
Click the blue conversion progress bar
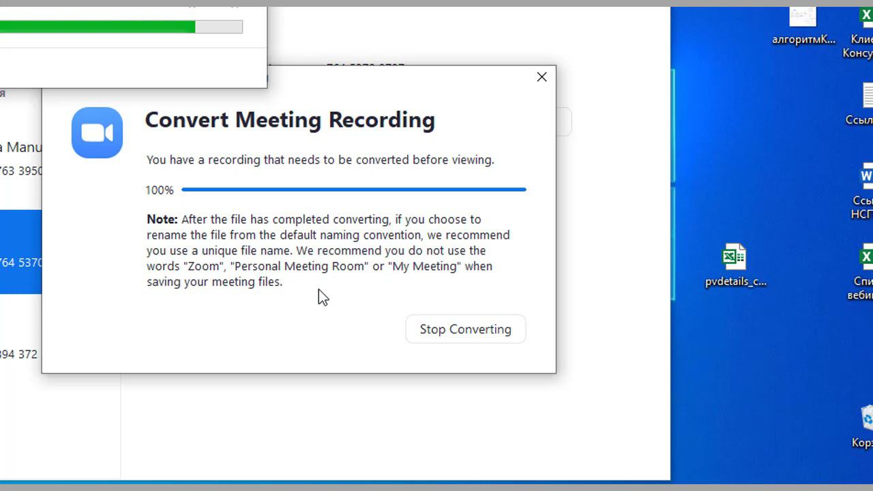tap(354, 190)
